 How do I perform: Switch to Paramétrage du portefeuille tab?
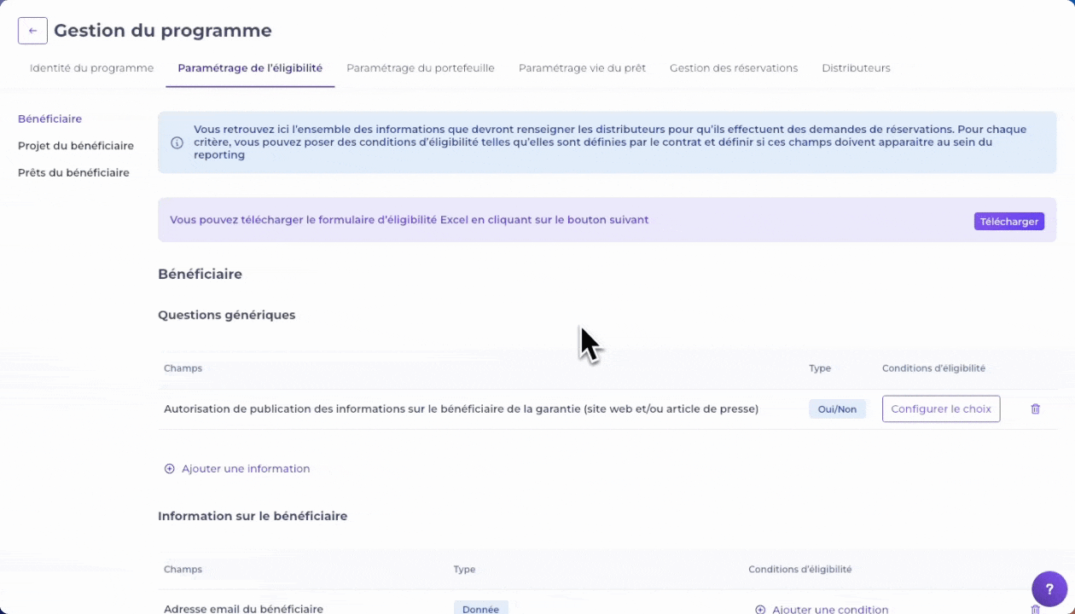click(x=421, y=68)
